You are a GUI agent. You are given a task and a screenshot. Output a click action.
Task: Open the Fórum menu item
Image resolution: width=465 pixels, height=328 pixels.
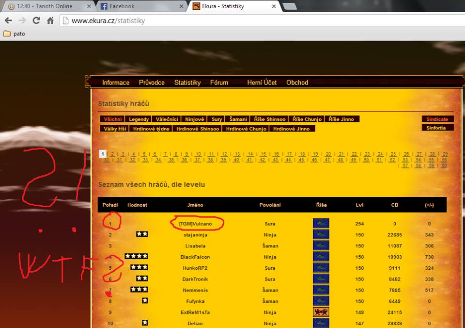(x=219, y=82)
